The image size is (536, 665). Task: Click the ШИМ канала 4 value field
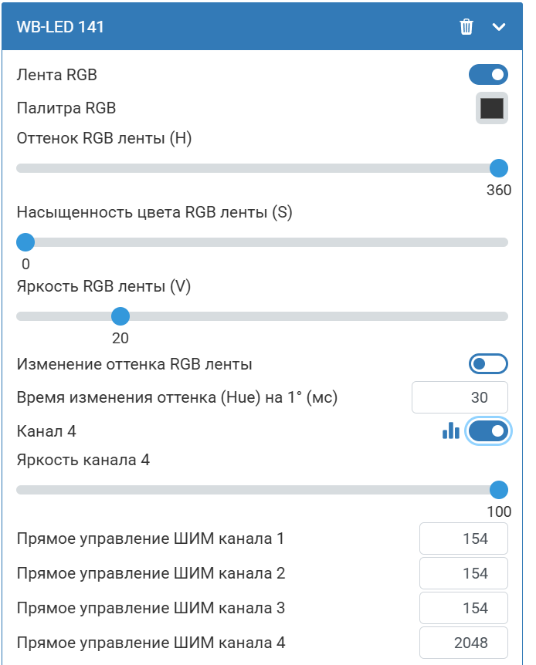463,643
